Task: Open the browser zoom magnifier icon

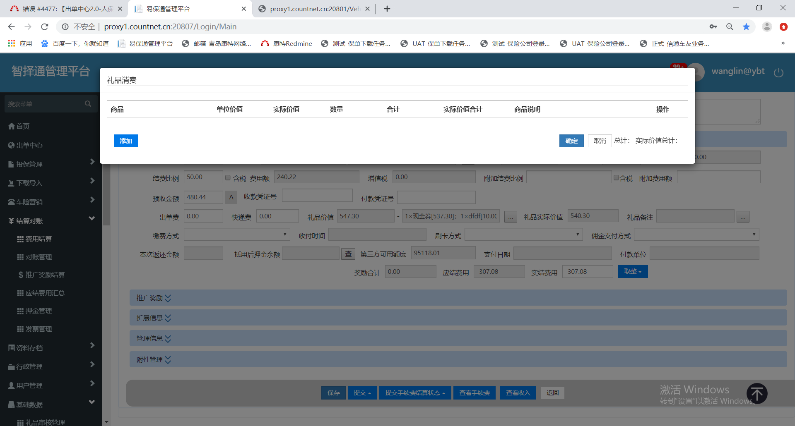Action: [x=730, y=27]
